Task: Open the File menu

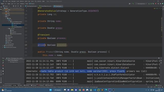Action: [4, 1]
